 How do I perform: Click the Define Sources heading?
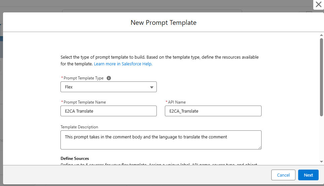click(x=75, y=159)
